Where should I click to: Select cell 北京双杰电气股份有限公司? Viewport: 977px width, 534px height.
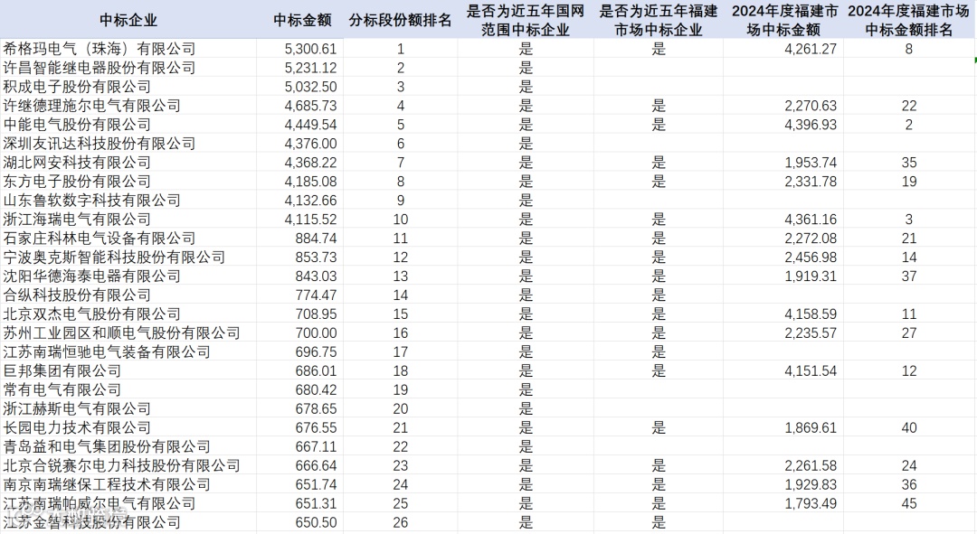[x=128, y=314]
